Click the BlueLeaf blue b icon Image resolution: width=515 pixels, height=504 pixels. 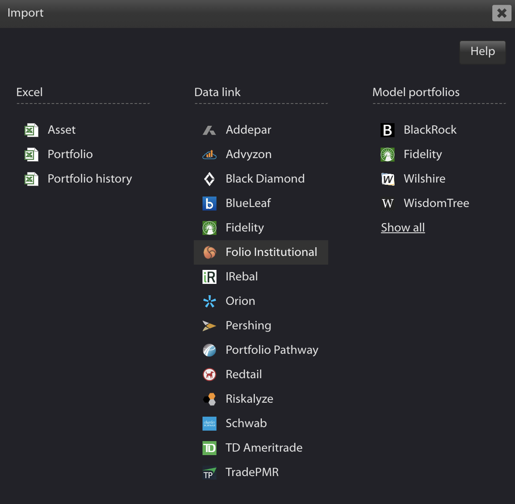pyautogui.click(x=209, y=204)
